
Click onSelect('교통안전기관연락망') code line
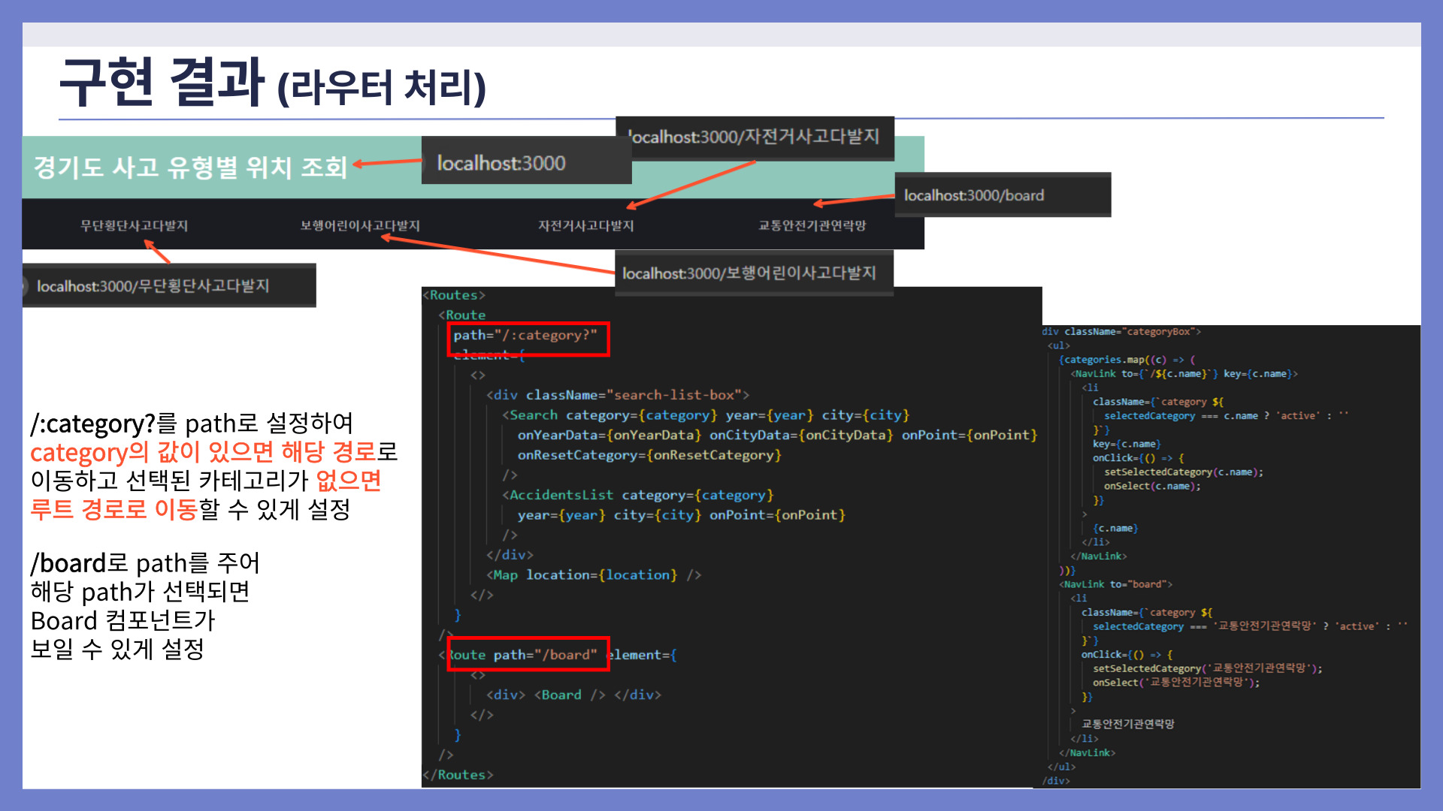[1175, 683]
